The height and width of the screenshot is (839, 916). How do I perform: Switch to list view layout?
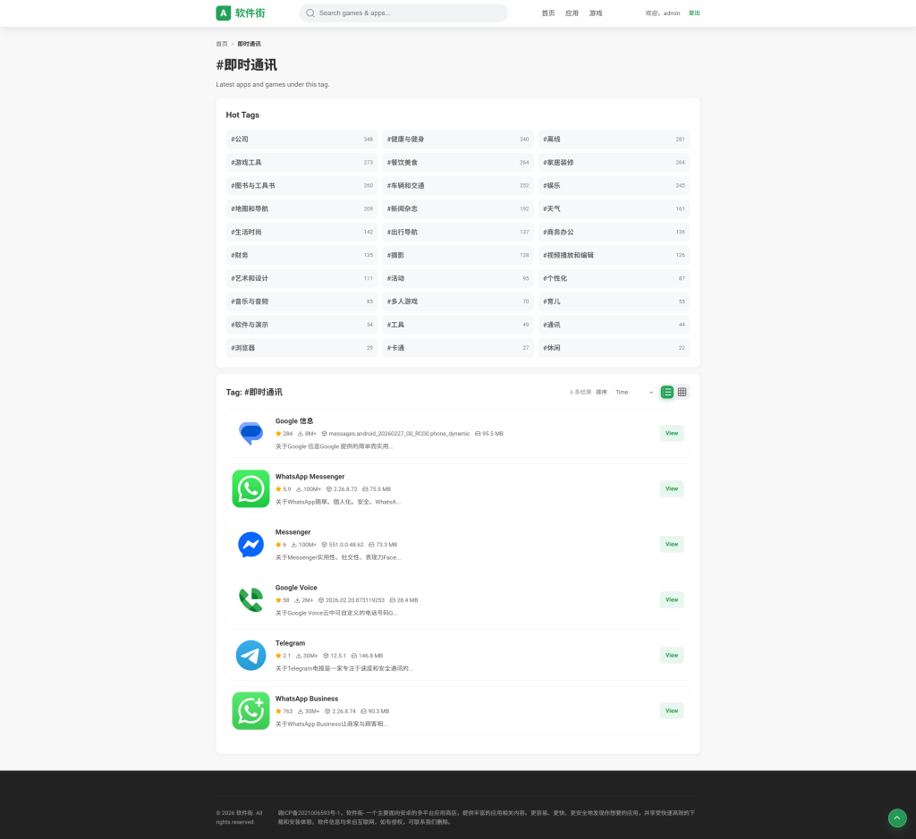click(666, 392)
